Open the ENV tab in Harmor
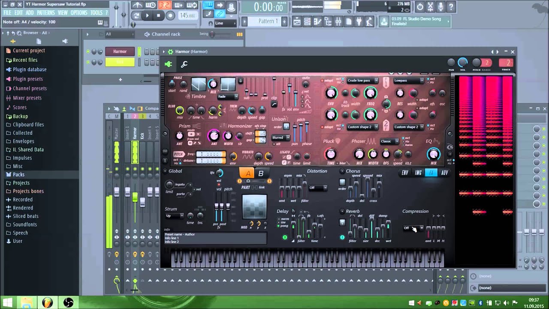 [405, 173]
